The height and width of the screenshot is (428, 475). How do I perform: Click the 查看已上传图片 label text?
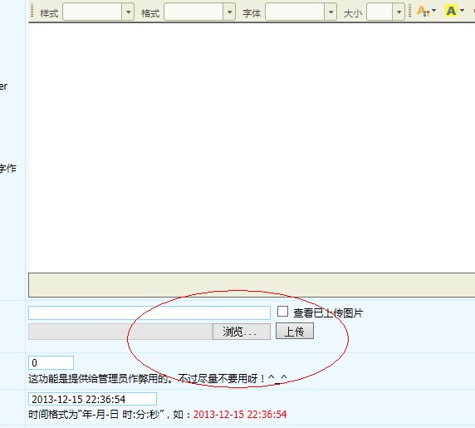tap(328, 313)
